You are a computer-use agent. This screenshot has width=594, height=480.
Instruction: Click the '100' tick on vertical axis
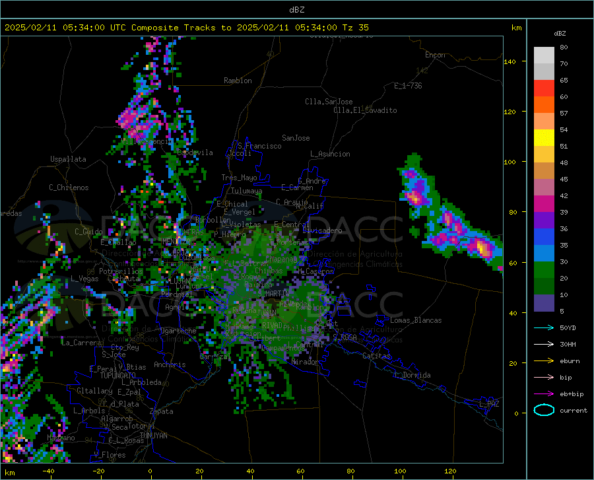510,162
